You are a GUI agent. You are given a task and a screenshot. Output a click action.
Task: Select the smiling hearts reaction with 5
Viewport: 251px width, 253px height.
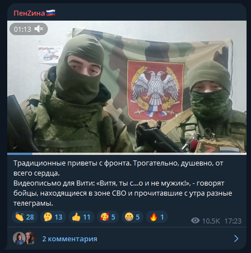click(x=108, y=217)
